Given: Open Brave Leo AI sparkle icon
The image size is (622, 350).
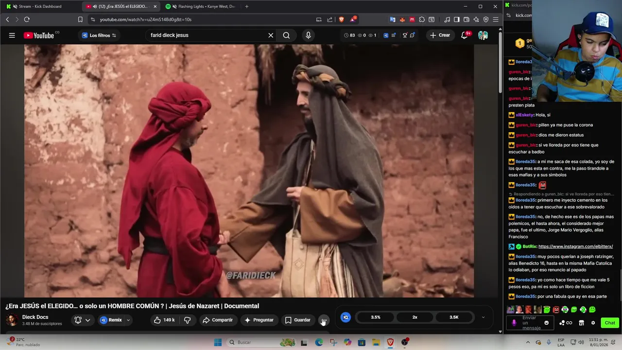Looking at the screenshot, I should [x=476, y=19].
